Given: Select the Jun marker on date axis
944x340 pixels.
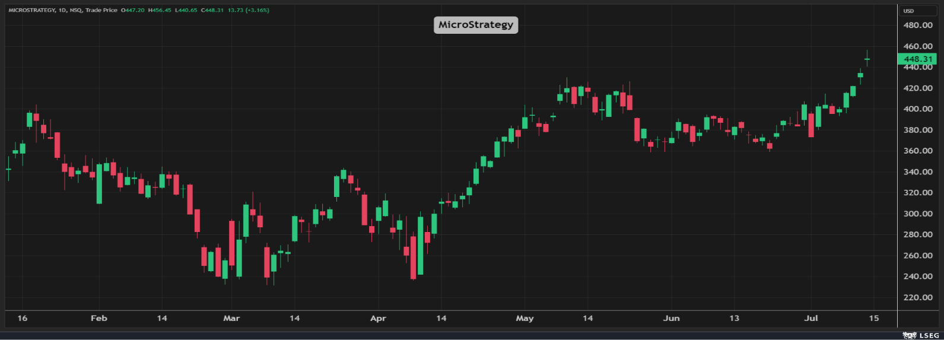Looking at the screenshot, I should 671,318.
